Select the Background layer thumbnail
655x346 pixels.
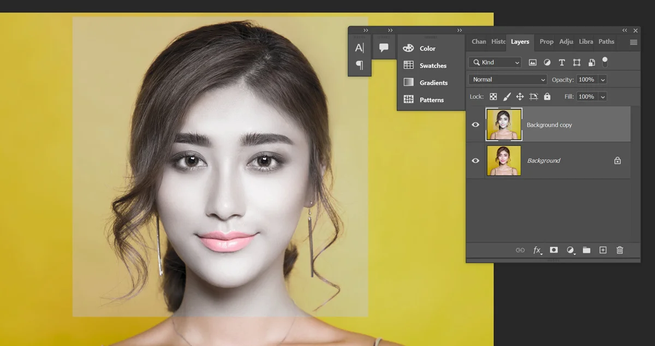504,160
